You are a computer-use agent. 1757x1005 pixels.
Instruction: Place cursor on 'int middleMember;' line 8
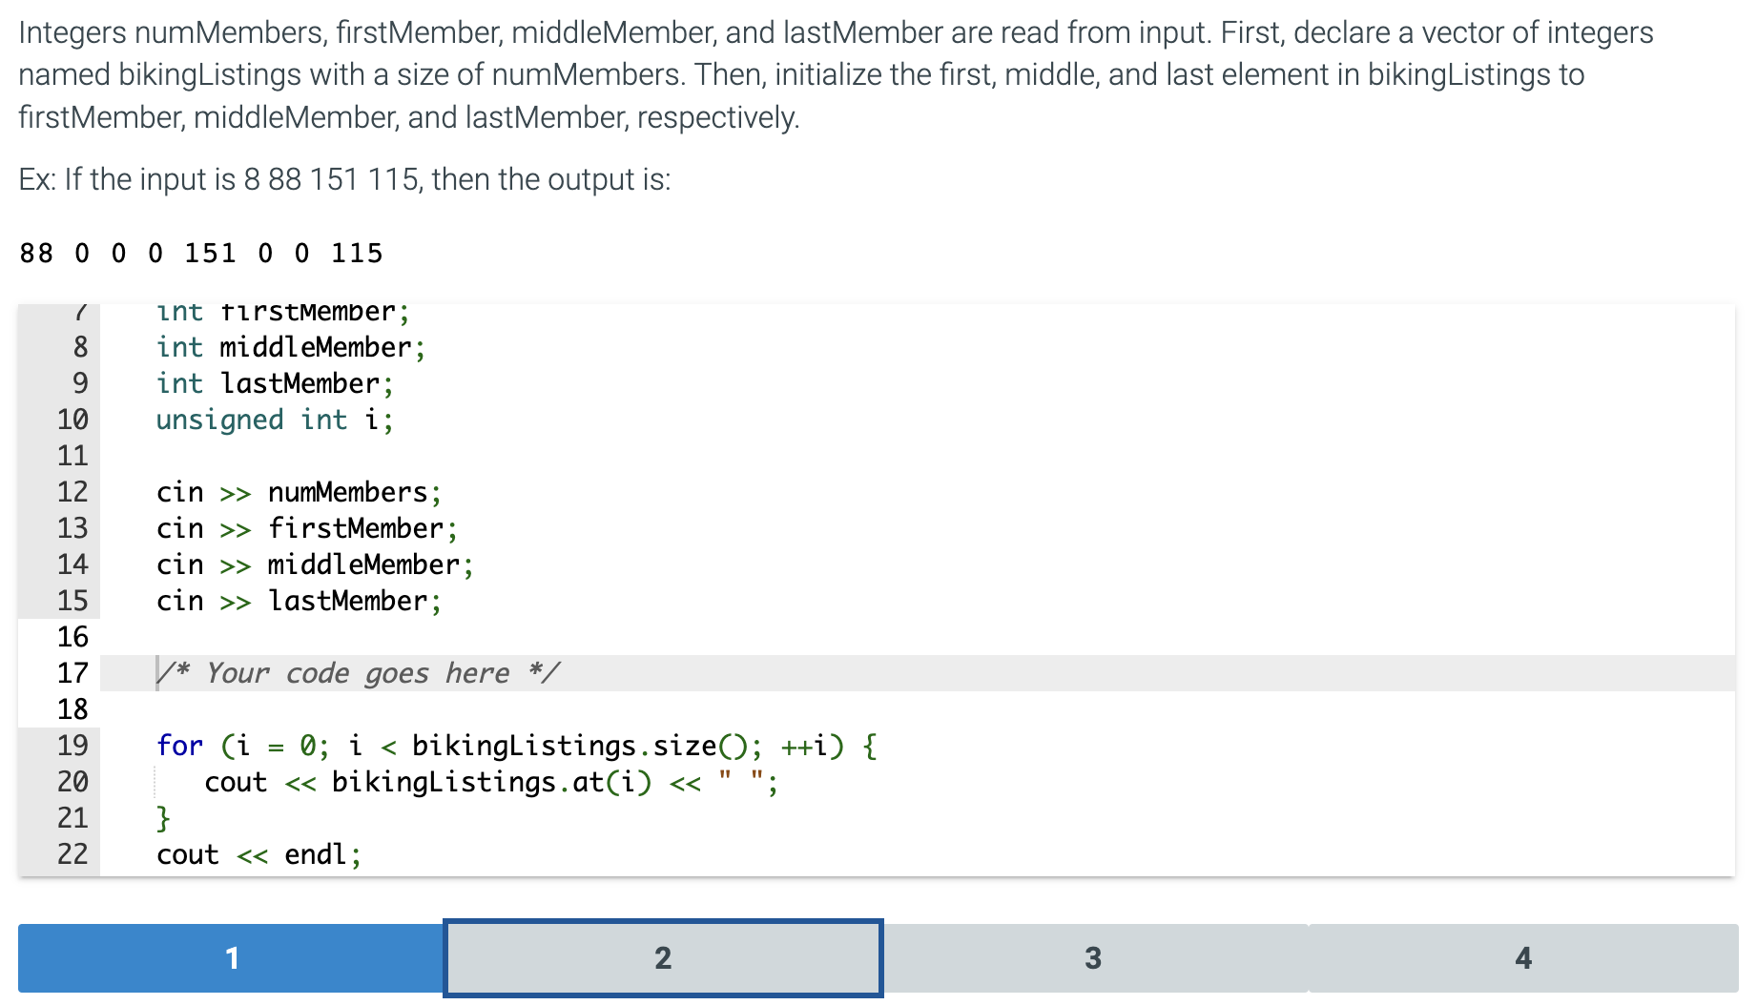pos(291,347)
